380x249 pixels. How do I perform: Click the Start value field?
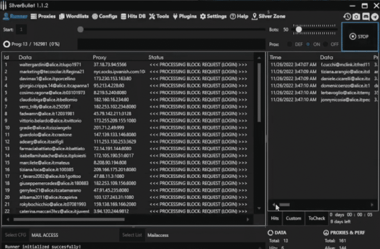click(x=21, y=29)
